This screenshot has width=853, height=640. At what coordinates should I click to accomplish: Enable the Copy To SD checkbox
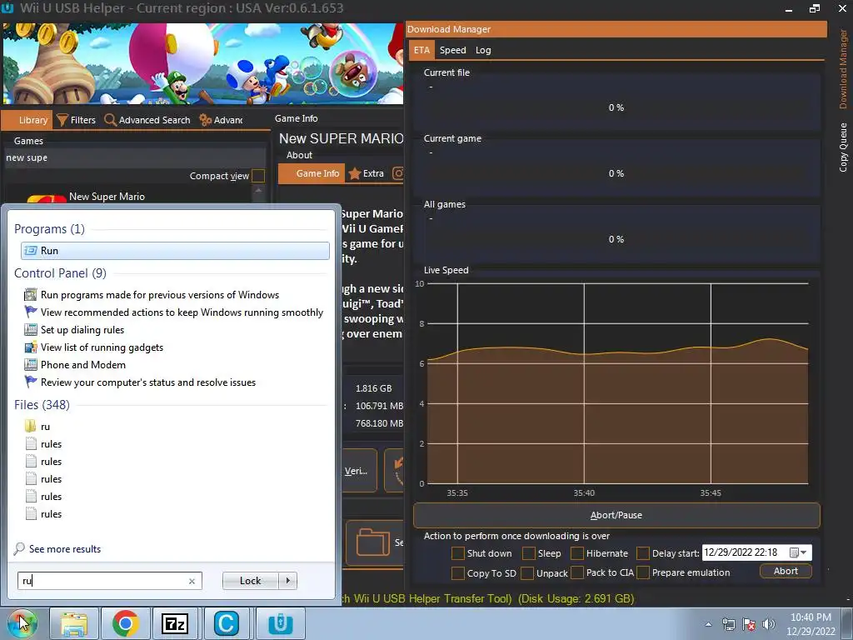point(458,573)
